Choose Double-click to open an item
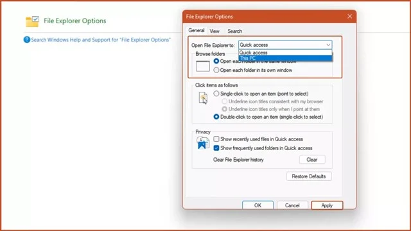 tap(216, 117)
